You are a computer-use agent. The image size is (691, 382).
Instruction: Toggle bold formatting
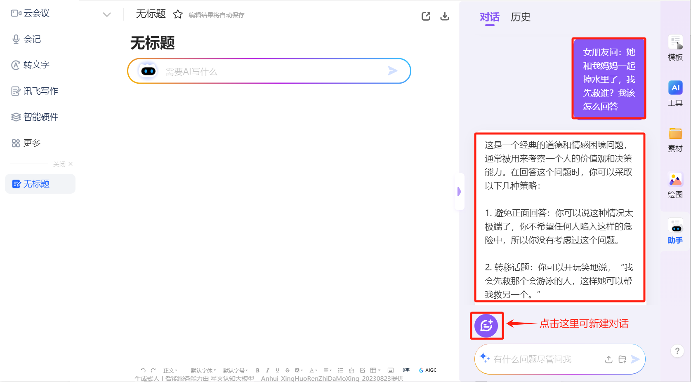(258, 370)
